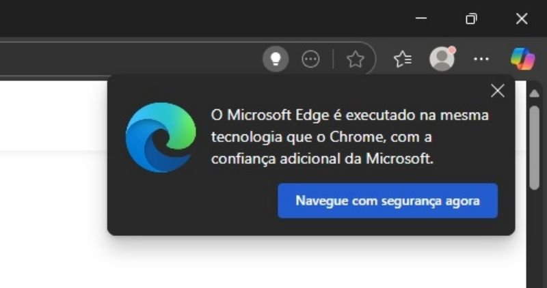547x288 pixels.
Task: Click the Edge logo in the popup
Action: pyautogui.click(x=161, y=137)
